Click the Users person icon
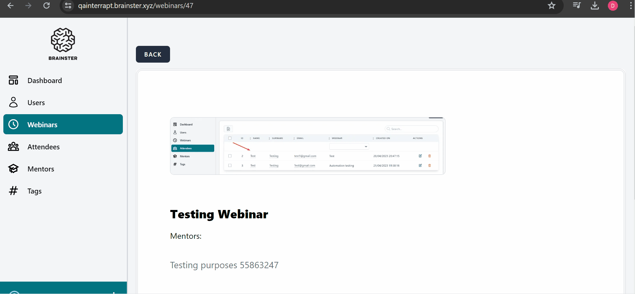The width and height of the screenshot is (635, 294). click(13, 102)
